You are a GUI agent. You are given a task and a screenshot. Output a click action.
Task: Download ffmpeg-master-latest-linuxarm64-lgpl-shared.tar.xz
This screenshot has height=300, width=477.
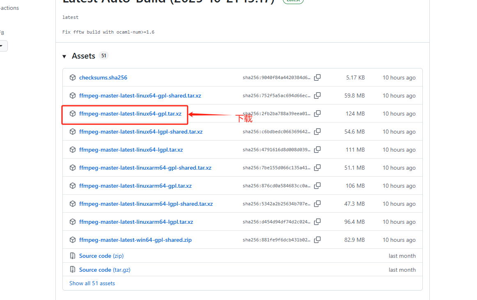(146, 204)
